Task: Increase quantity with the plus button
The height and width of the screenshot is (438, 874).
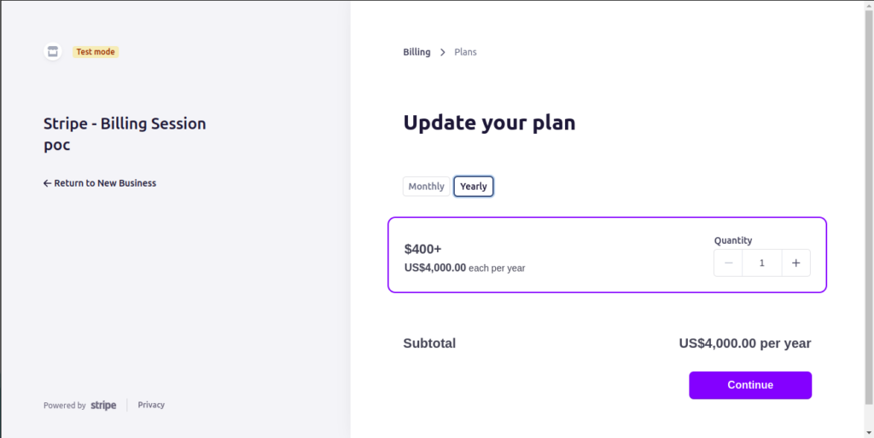Action: pyautogui.click(x=796, y=262)
